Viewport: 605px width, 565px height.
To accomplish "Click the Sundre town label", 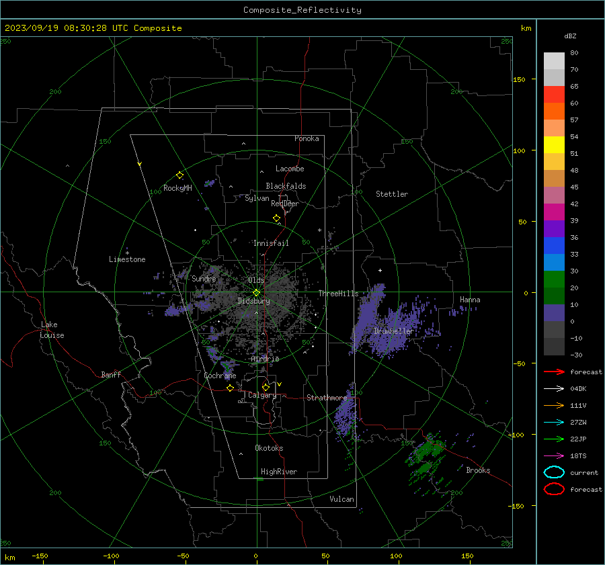I will tap(204, 278).
